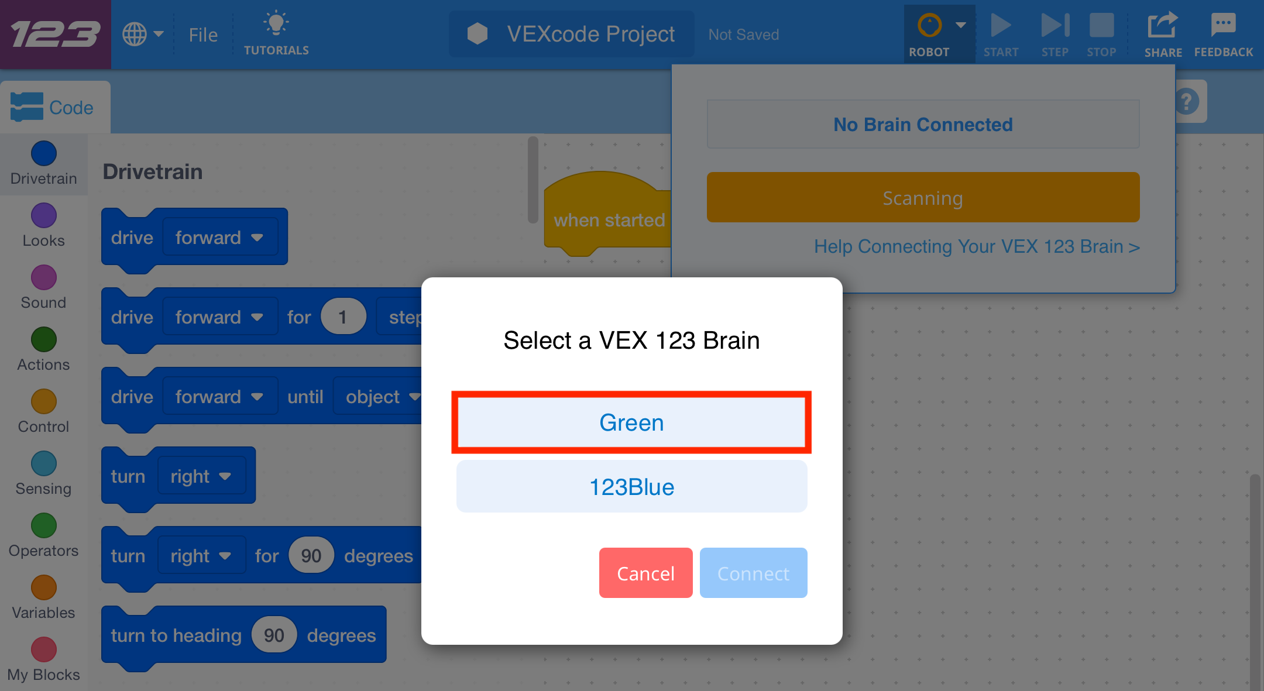The height and width of the screenshot is (691, 1264).
Task: Click the question mark help icon
Action: coord(1187,102)
